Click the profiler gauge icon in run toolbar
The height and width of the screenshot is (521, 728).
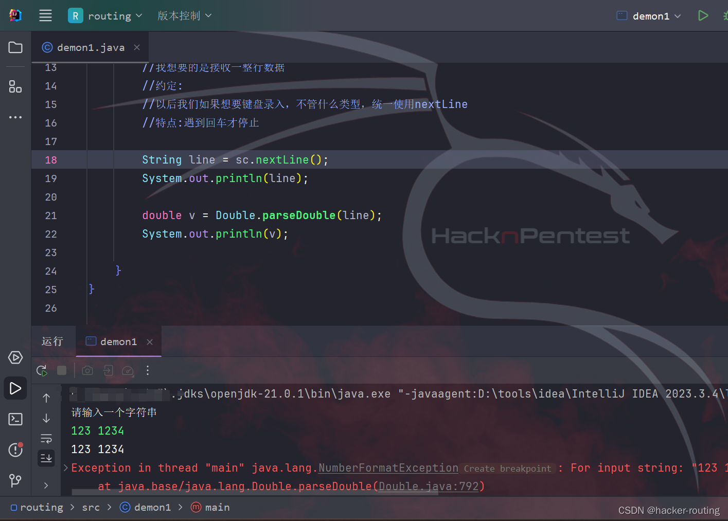(128, 370)
